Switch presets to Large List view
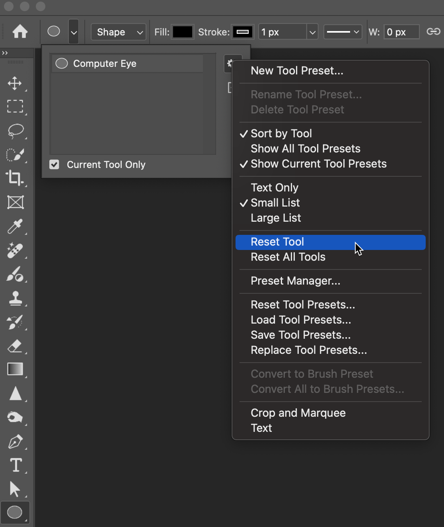The width and height of the screenshot is (444, 527). [x=275, y=218]
